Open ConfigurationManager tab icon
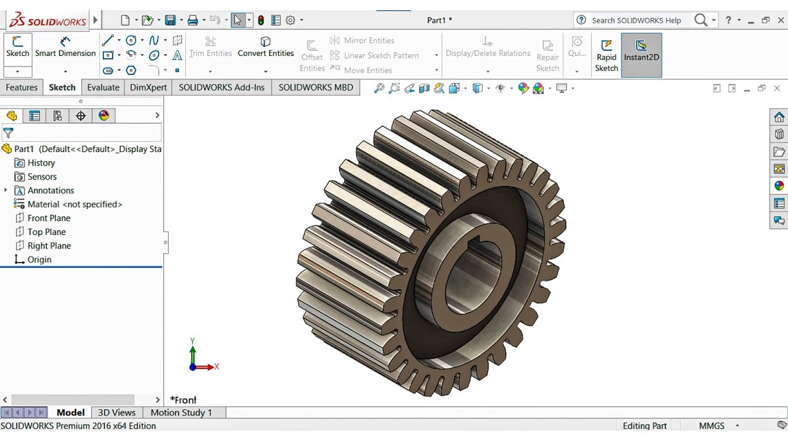This screenshot has height=443, width=788. (57, 116)
